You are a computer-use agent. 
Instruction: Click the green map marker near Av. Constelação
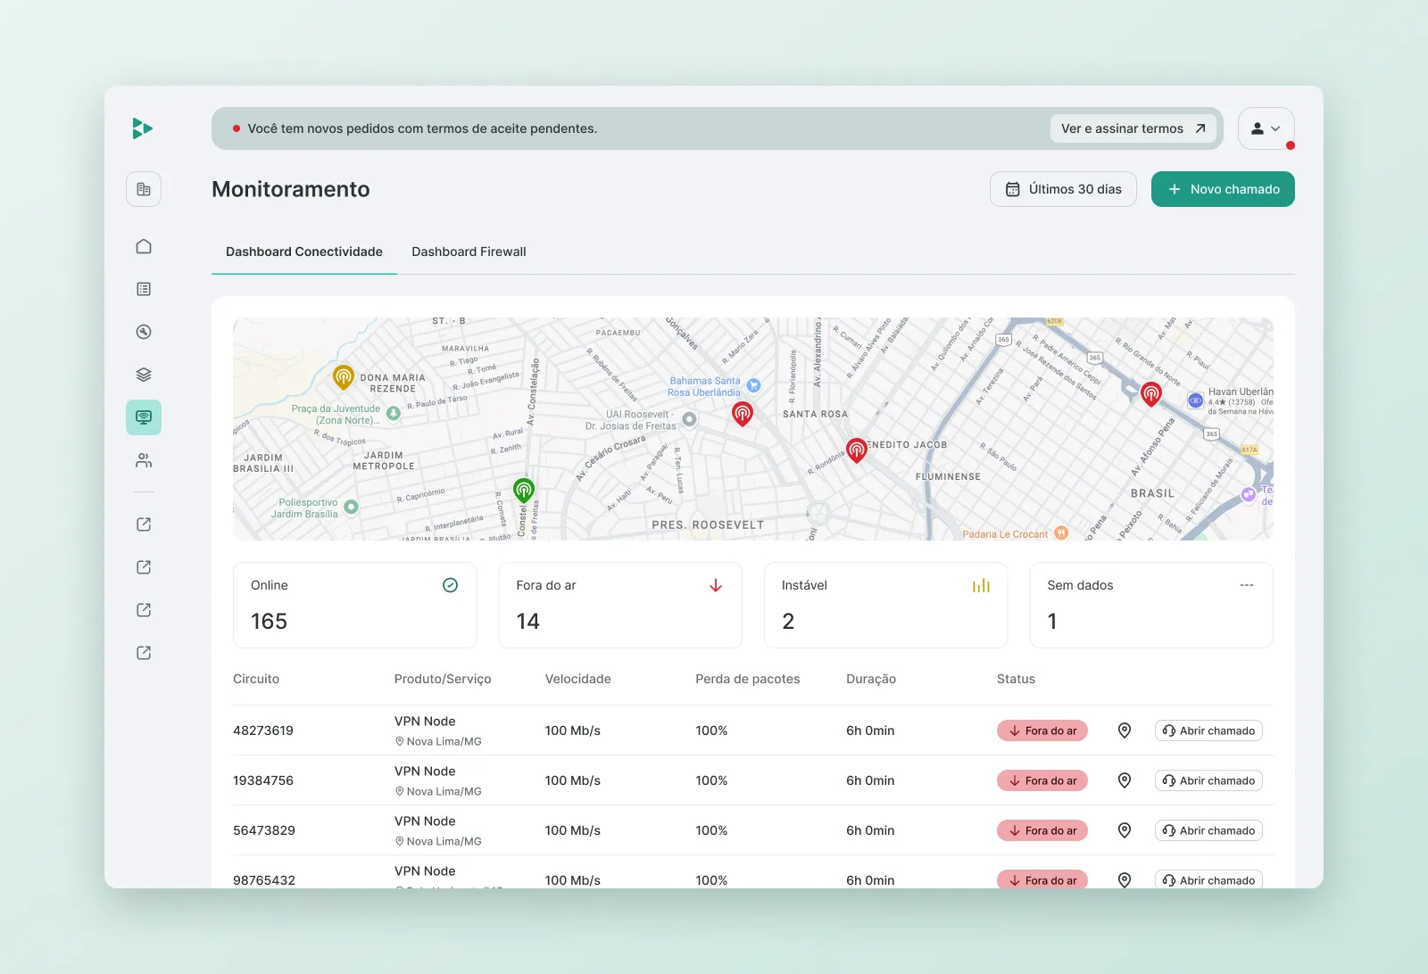[524, 491]
